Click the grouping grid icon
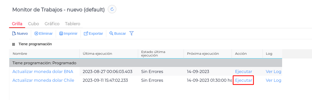The width and height of the screenshot is (312, 100). [14, 44]
